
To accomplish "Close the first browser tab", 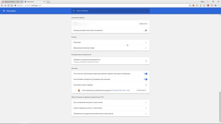I will click(21, 2).
